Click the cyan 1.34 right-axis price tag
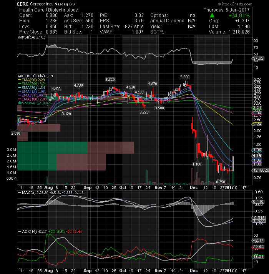The width and height of the screenshot is (269, 274). point(257,150)
